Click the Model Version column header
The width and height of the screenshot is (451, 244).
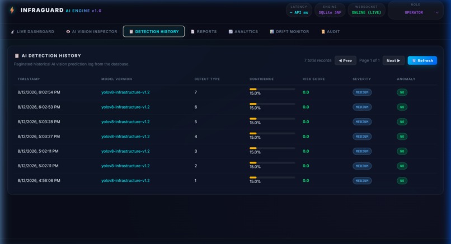(x=116, y=79)
